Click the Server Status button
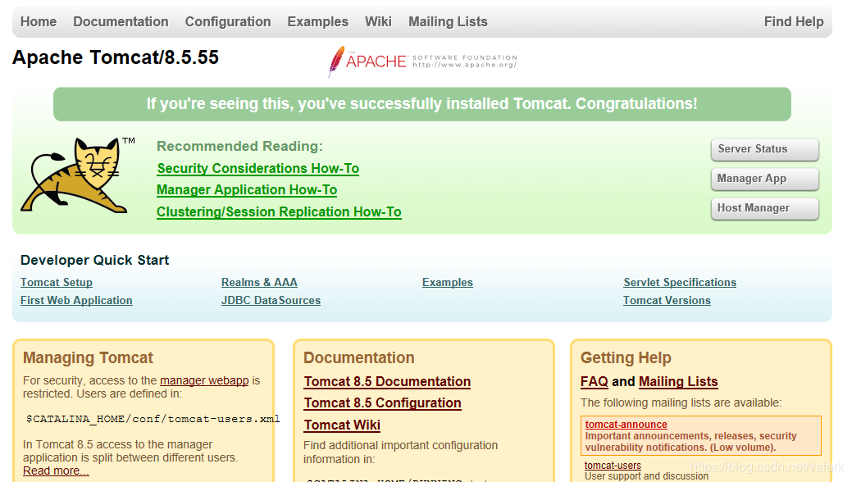This screenshot has width=852, height=482. coord(764,149)
